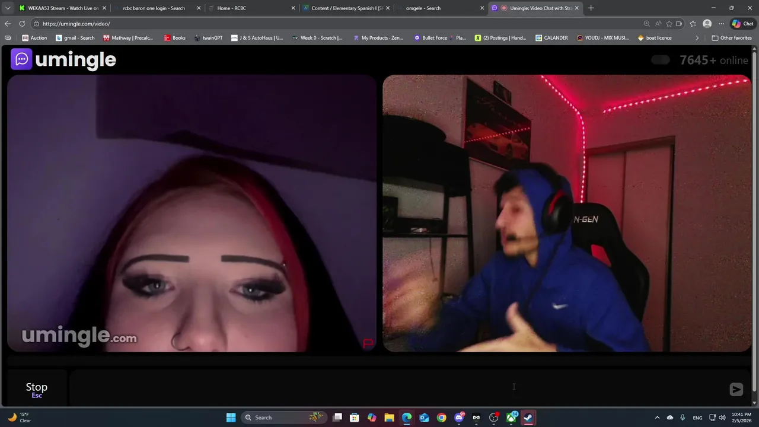Open Edge settings and more menu
The height and width of the screenshot is (427, 759).
tap(721, 24)
